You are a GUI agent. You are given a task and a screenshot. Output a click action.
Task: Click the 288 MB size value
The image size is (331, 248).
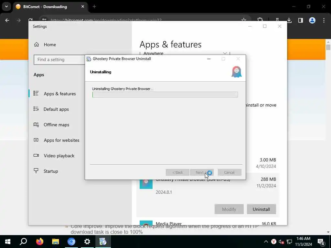(x=268, y=179)
